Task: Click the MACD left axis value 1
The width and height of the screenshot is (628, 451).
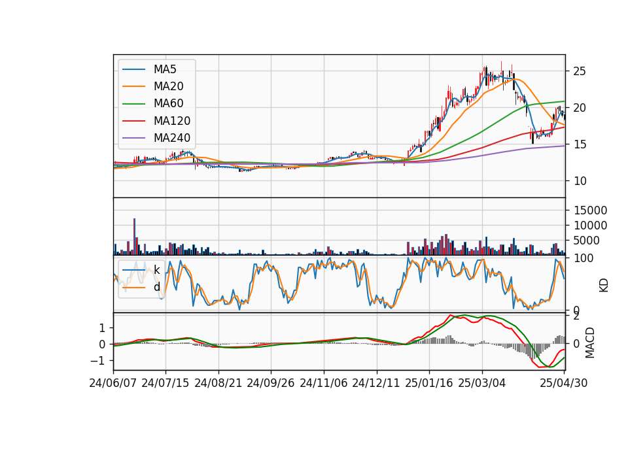Action: click(102, 328)
